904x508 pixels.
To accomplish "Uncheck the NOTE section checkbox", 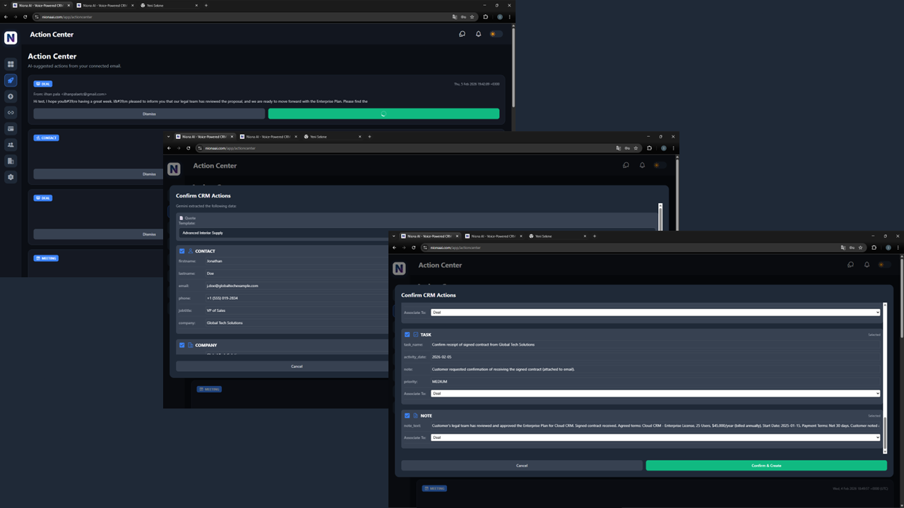I will coord(407,416).
